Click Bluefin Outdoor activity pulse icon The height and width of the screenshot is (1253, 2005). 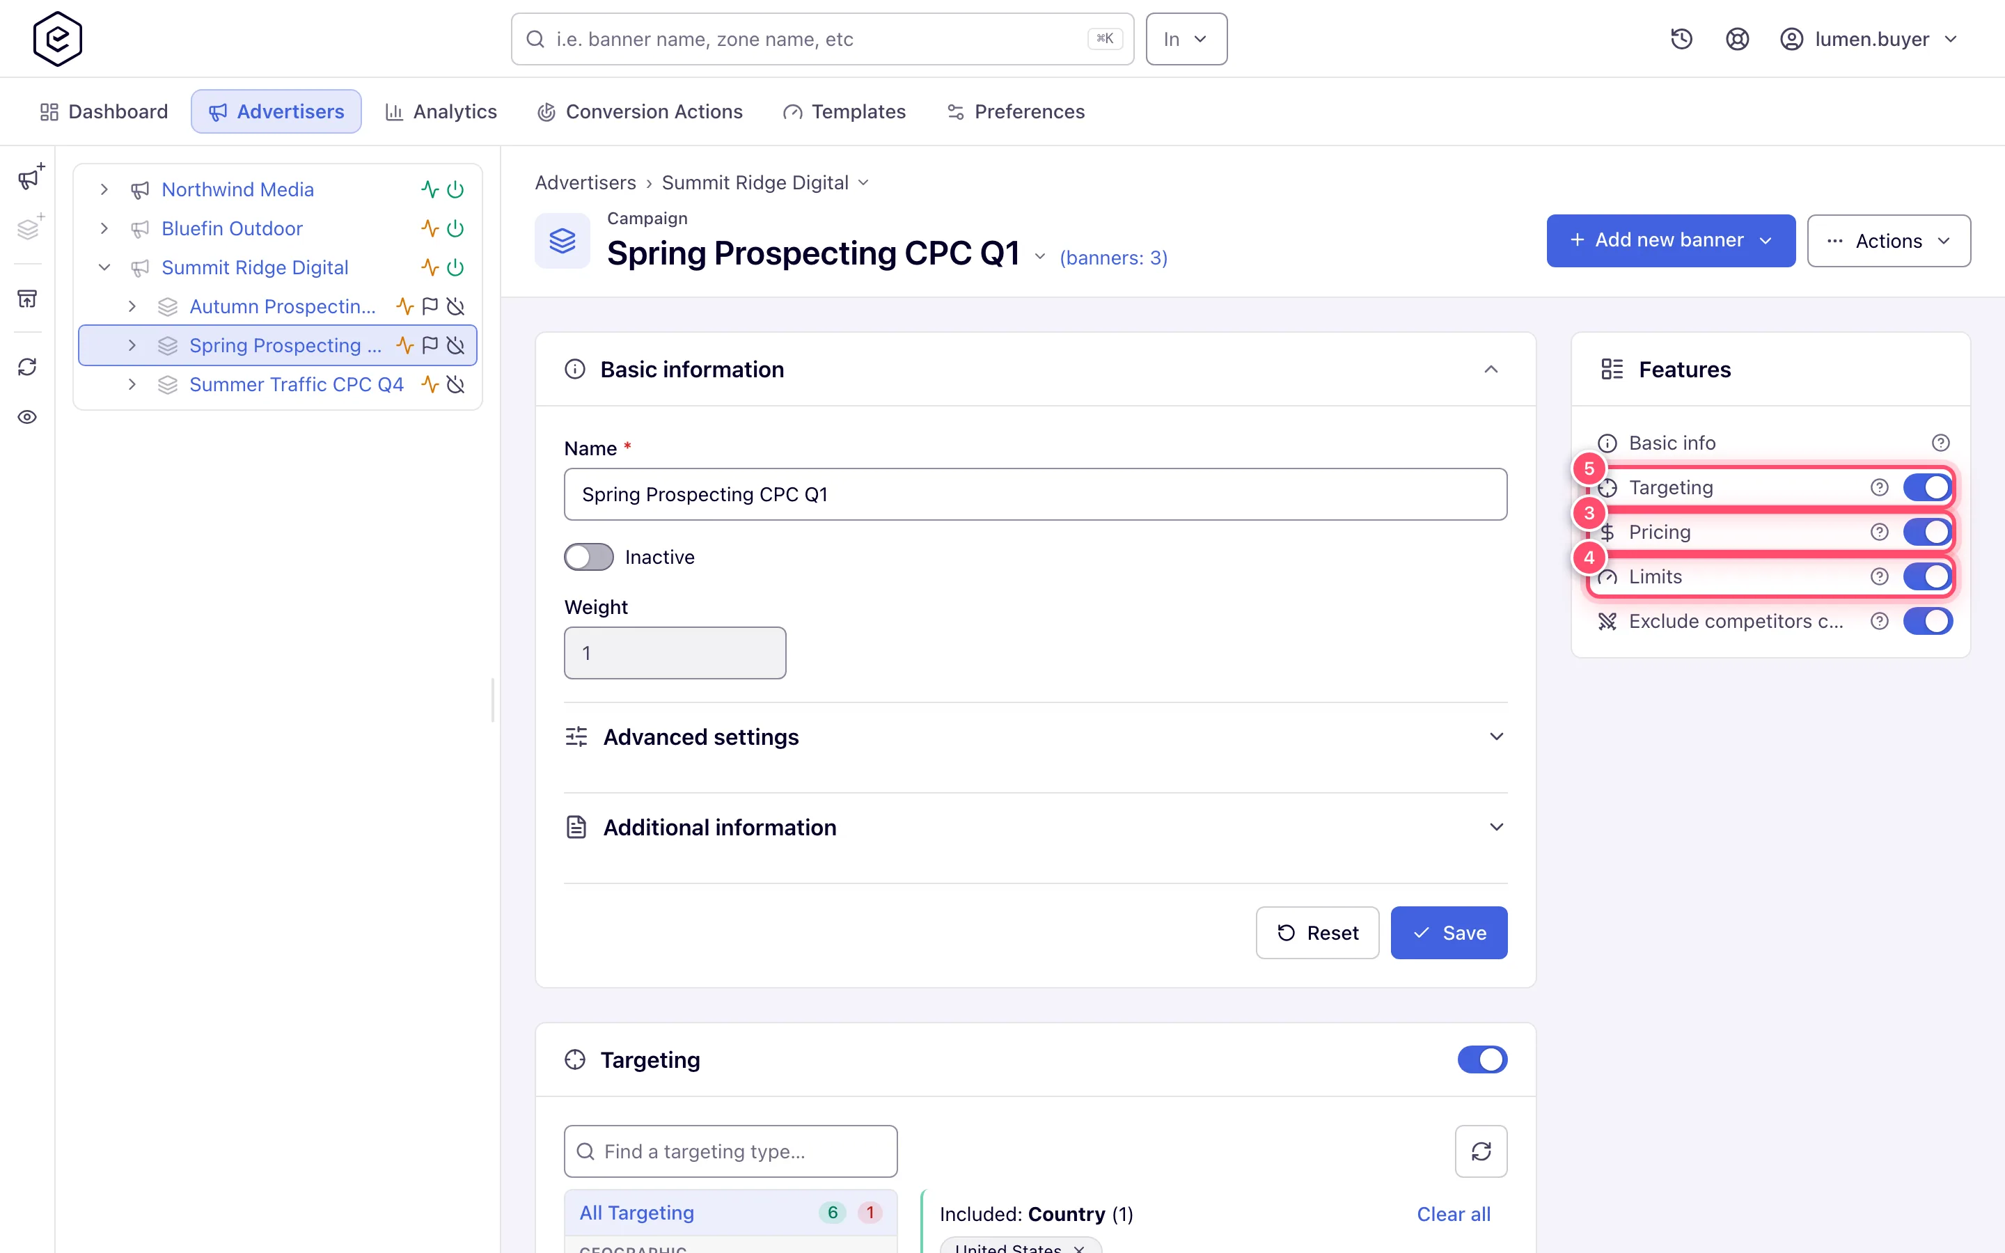point(429,229)
